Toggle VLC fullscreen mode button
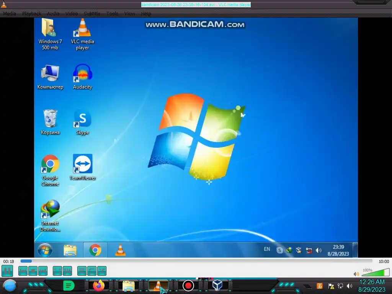This screenshot has width=392, height=294. click(x=57, y=271)
